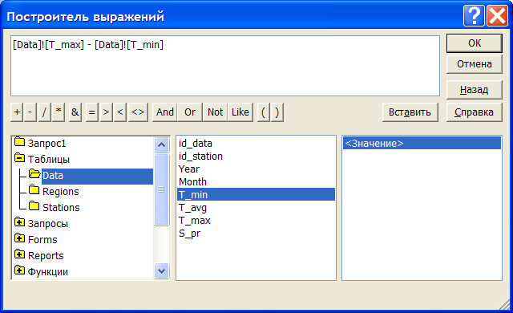Collapse the Таблицы tree node
Screen dimensions: 513x313
tap(19, 158)
